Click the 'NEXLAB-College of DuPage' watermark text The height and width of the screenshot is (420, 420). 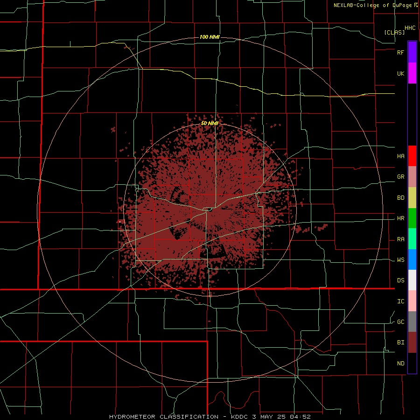click(x=372, y=5)
